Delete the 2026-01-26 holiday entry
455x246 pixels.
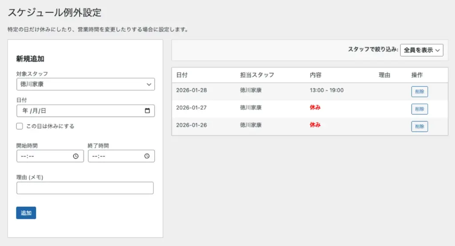click(x=419, y=127)
